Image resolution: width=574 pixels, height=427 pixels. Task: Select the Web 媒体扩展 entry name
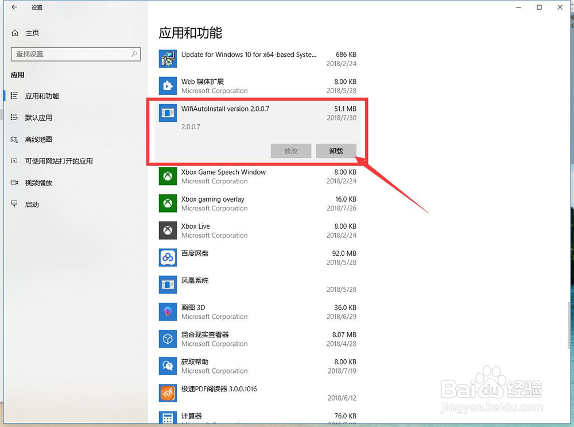coord(203,82)
